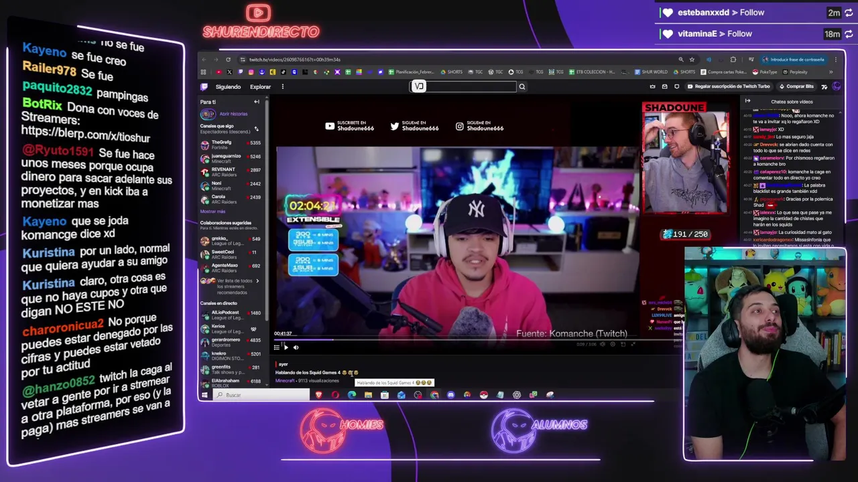
Task: Open REVENANT channel in sidebar
Action: coord(231,171)
